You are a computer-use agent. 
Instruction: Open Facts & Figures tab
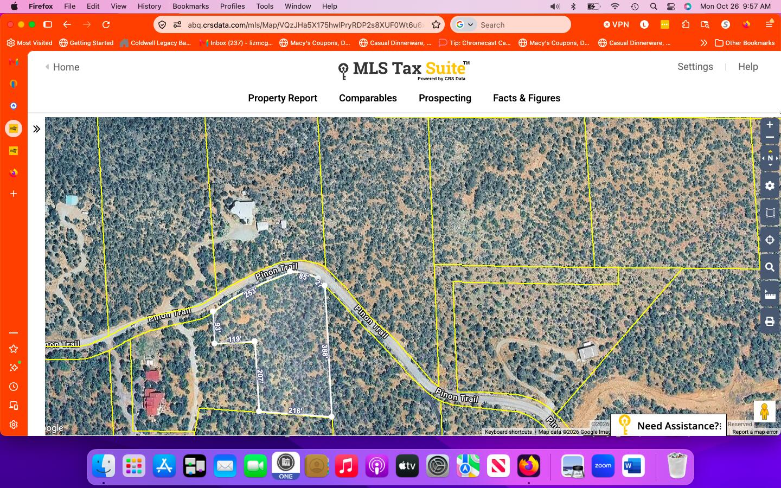point(527,98)
